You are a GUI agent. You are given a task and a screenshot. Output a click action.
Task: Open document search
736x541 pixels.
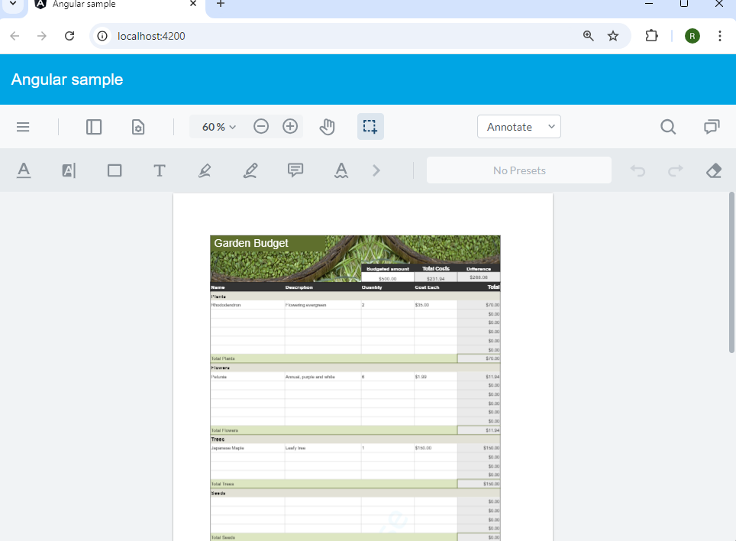[668, 127]
